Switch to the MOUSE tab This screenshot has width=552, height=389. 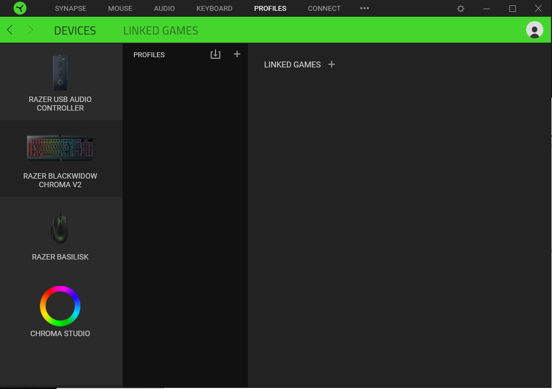[x=120, y=9]
